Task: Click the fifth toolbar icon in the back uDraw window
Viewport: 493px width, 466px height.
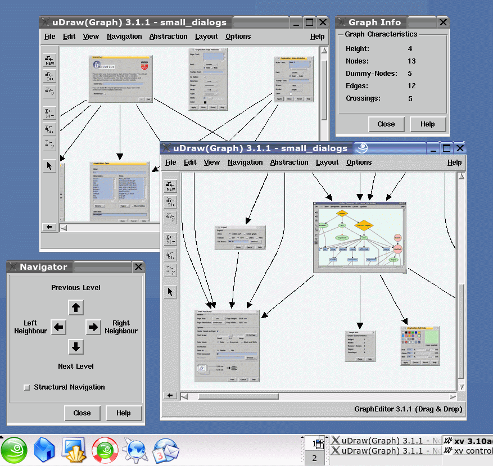Action: [49, 129]
